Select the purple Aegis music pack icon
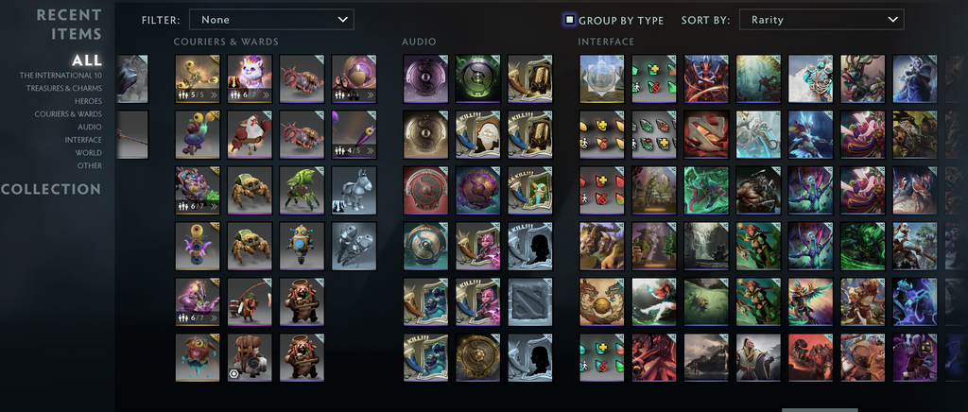Viewport: 968px width, 412px height. [x=426, y=78]
